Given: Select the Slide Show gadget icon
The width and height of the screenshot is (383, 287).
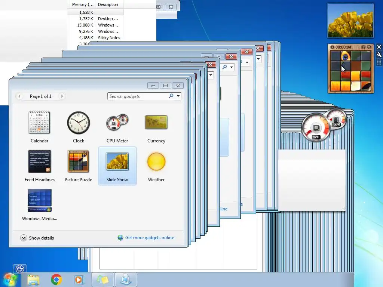Looking at the screenshot, I should tap(117, 161).
